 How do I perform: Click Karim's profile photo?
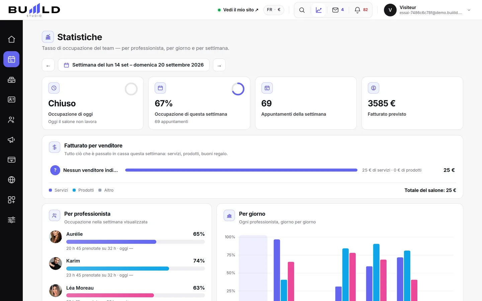[56, 264]
